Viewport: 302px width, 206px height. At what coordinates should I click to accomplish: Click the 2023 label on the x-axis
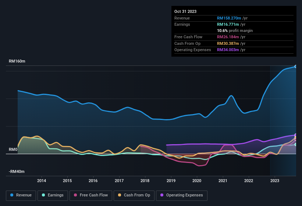[x=274, y=181]
